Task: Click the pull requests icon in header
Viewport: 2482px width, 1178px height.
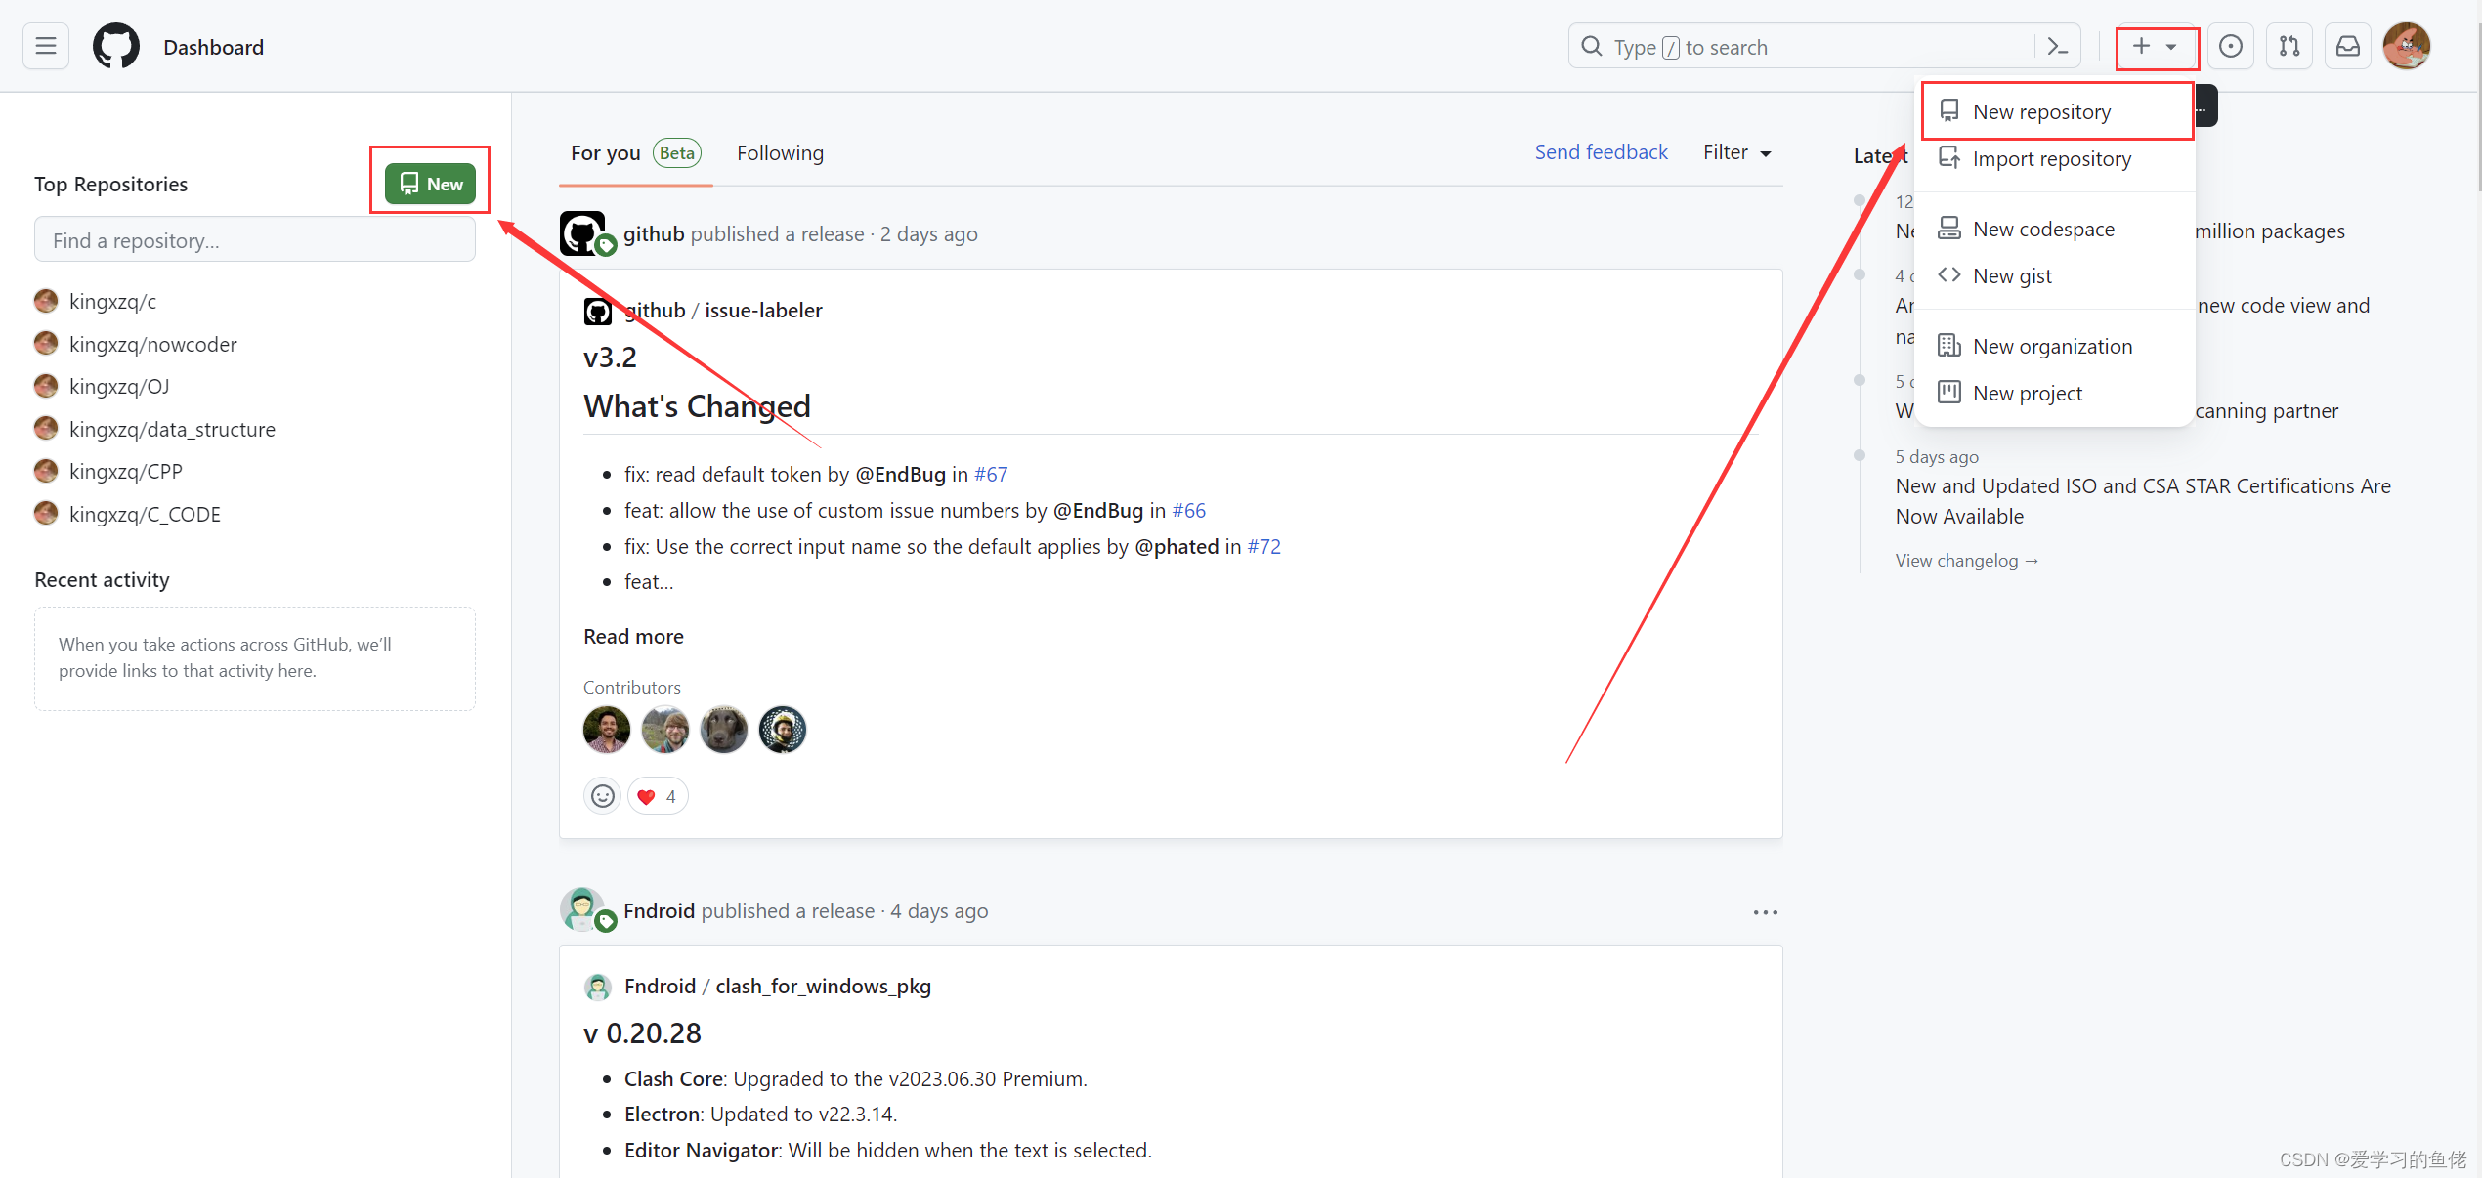Action: click(2289, 46)
